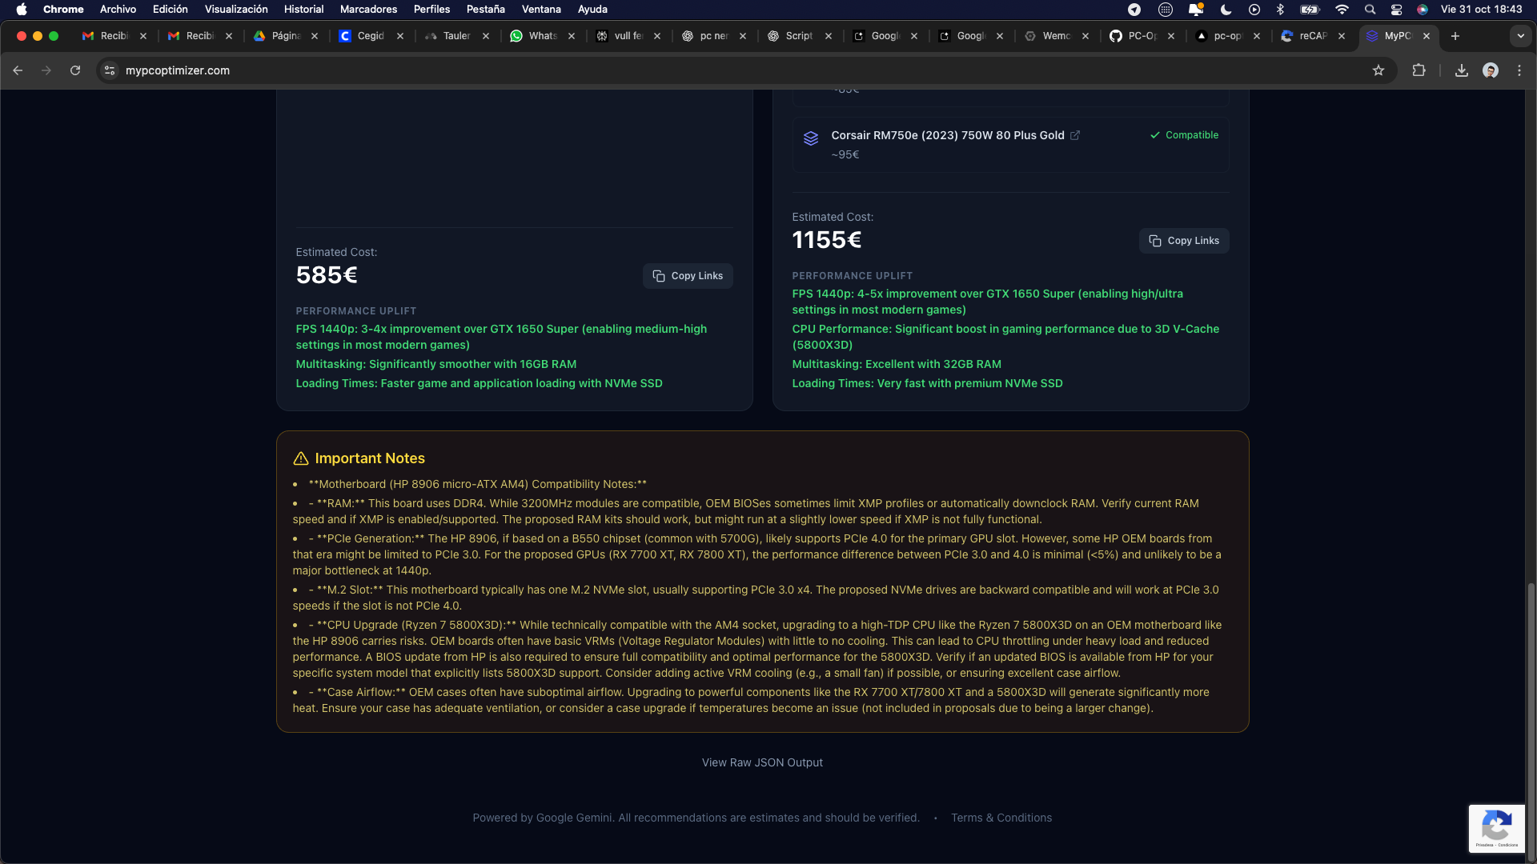Click the Siri icon in the menu bar
The height and width of the screenshot is (864, 1537).
tap(1423, 10)
